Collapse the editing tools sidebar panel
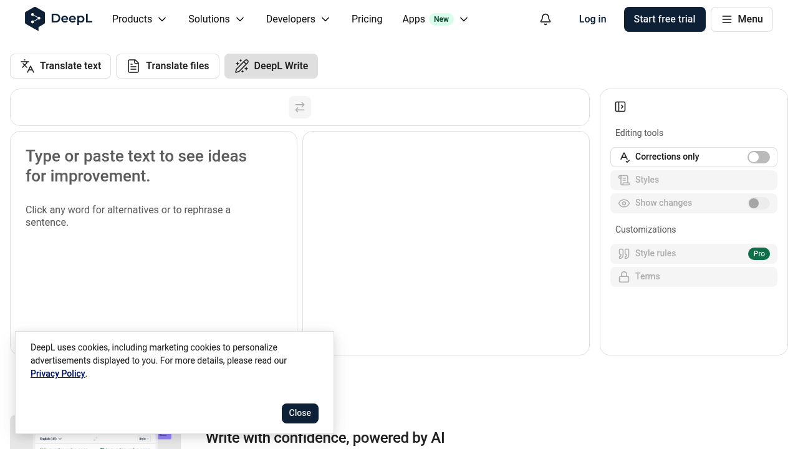 tap(620, 107)
